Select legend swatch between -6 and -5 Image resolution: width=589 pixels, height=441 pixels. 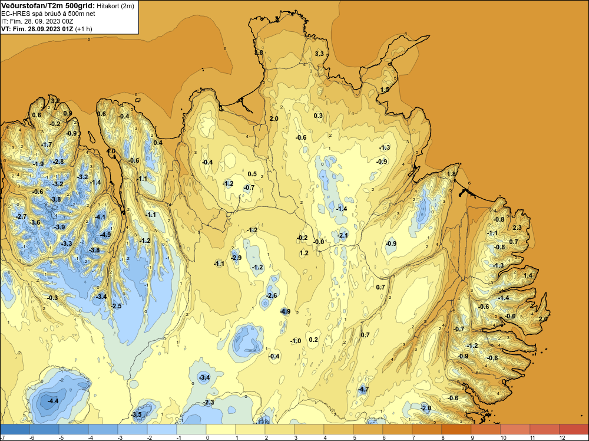[x=44, y=429]
